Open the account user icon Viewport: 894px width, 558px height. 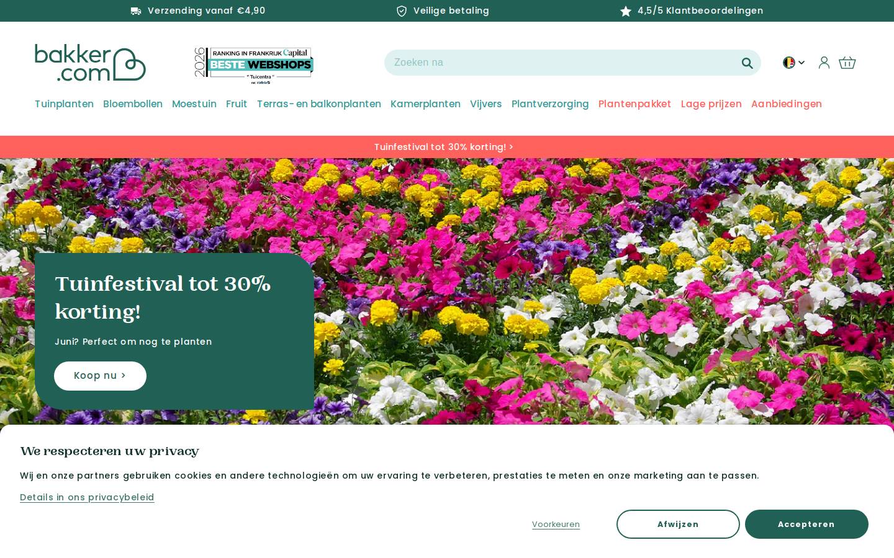824,63
